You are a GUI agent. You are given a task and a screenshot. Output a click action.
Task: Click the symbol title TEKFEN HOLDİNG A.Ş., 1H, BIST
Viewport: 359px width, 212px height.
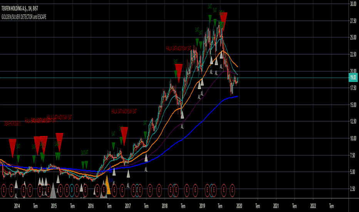coord(20,8)
